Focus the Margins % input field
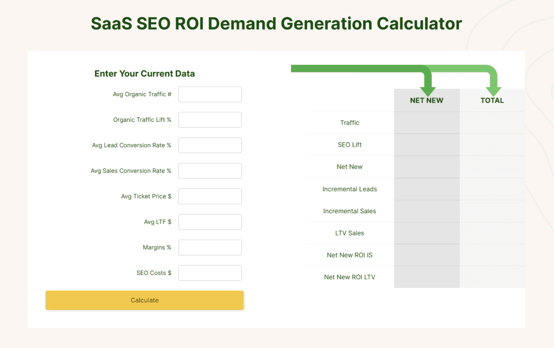554x348 pixels. tap(210, 247)
